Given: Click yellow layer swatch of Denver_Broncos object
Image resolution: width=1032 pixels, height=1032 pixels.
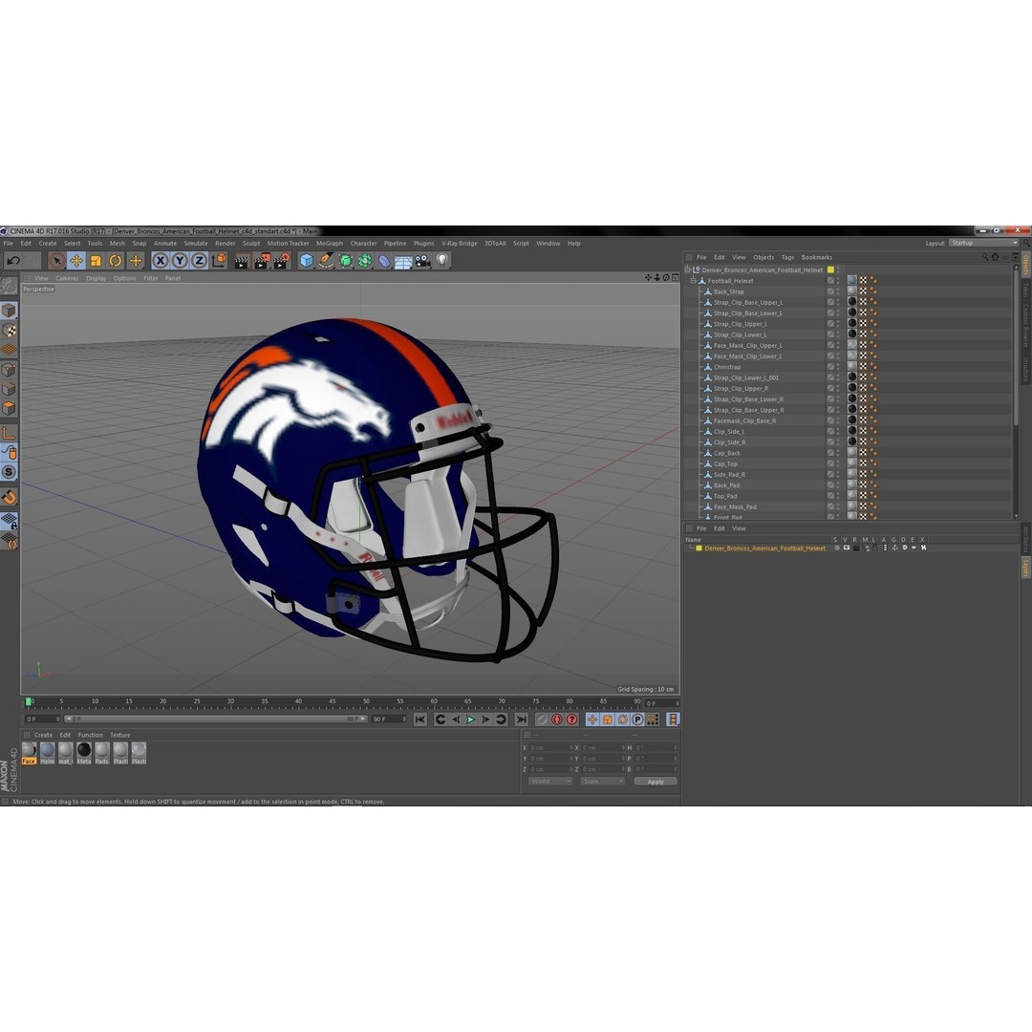Looking at the screenshot, I should tap(830, 269).
